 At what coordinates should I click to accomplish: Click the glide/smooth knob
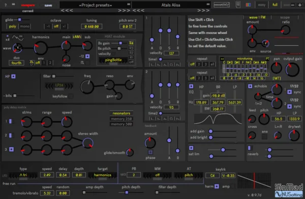130,153
